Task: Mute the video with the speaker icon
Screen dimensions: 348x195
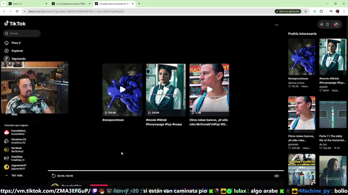Action: coord(276,176)
